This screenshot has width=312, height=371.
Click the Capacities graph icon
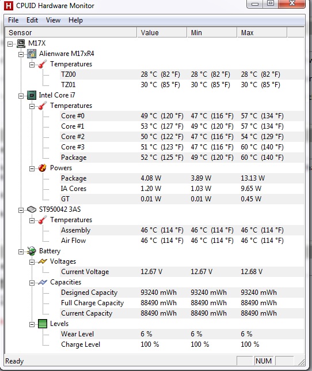click(43, 282)
